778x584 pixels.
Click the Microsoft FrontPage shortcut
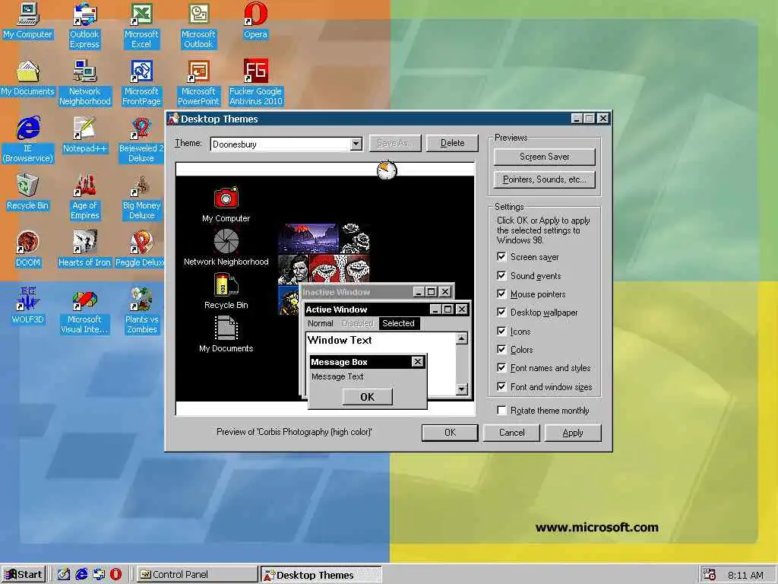[141, 83]
